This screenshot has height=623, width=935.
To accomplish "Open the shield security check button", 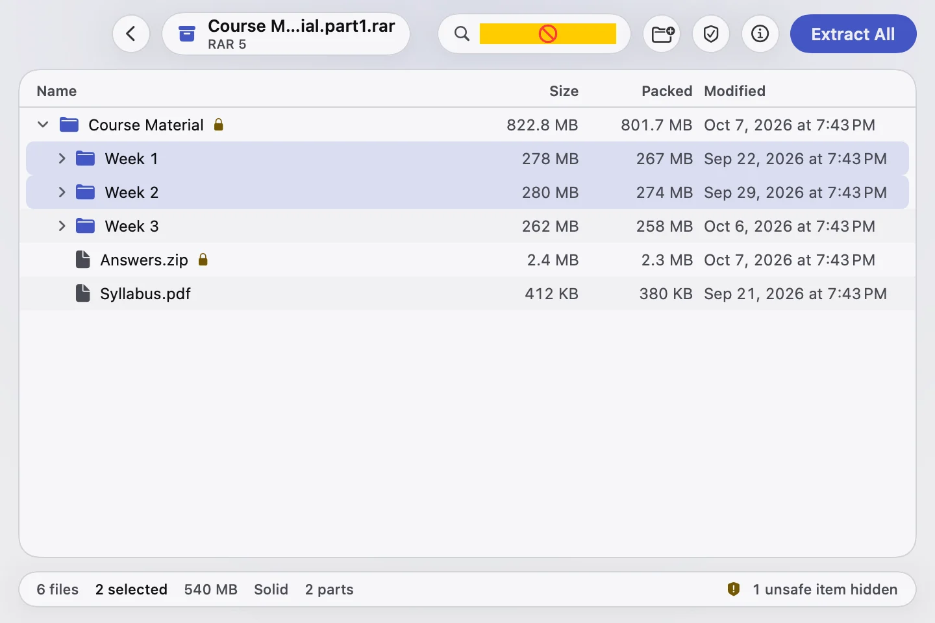I will pos(711,34).
